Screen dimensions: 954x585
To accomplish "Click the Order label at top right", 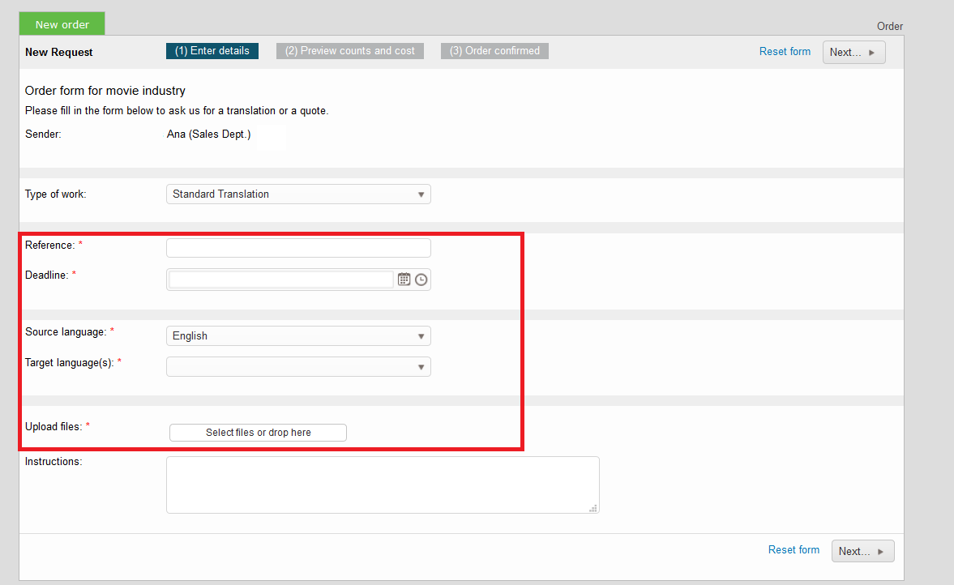I will (889, 26).
